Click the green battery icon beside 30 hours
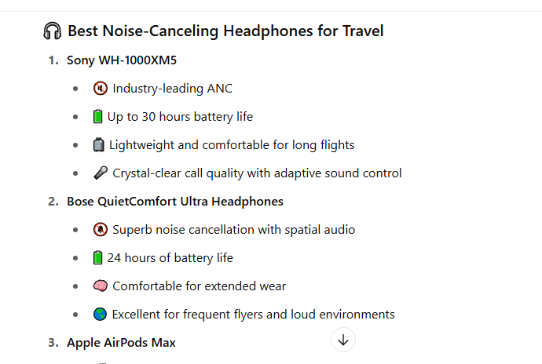Screen dimensions: 542x364 pos(98,116)
